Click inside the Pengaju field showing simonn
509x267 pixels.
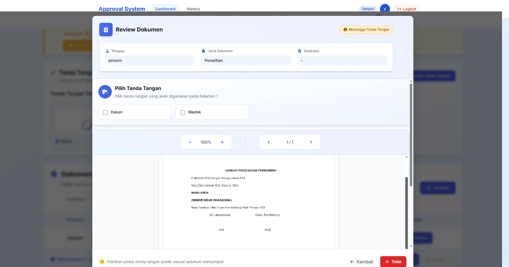150,60
